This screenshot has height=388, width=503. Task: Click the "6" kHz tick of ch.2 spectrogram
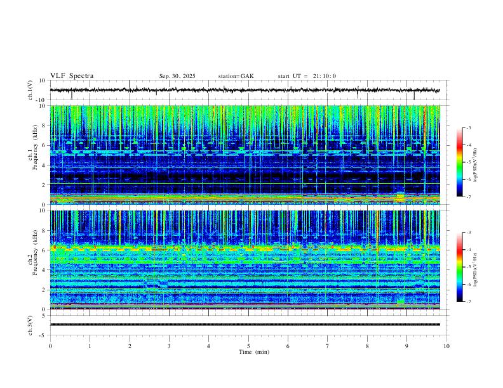pos(44,250)
